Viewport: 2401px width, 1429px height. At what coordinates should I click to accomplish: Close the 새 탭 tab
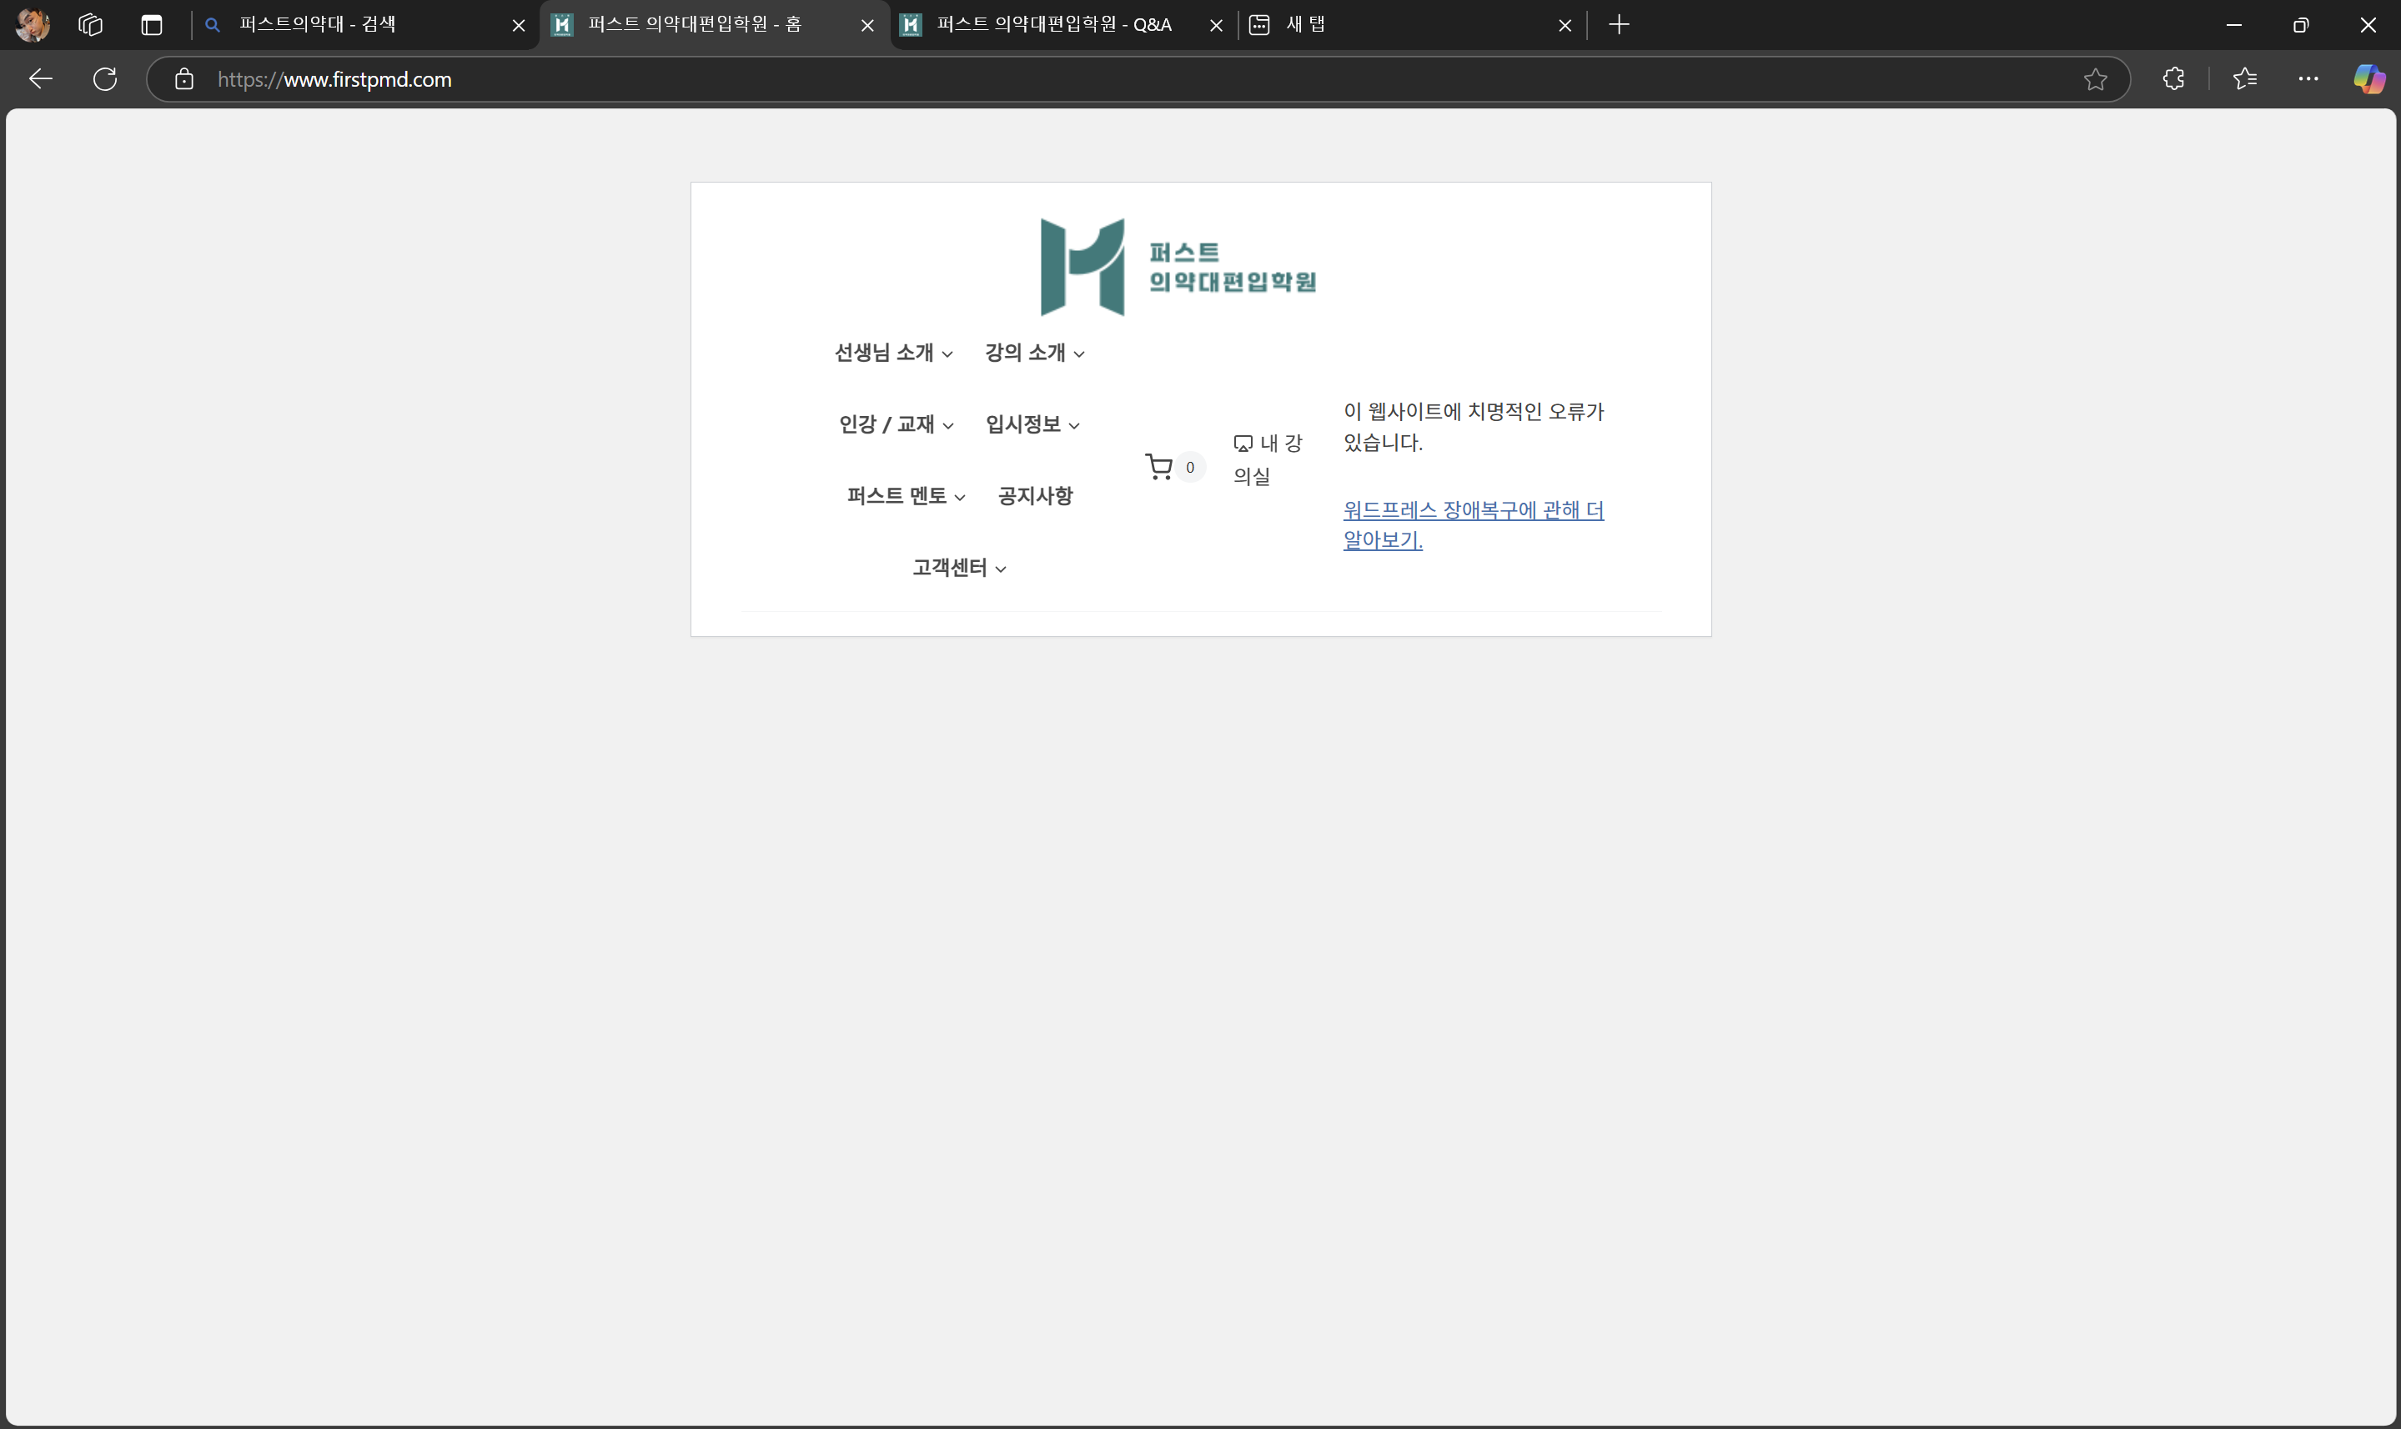(x=1564, y=26)
